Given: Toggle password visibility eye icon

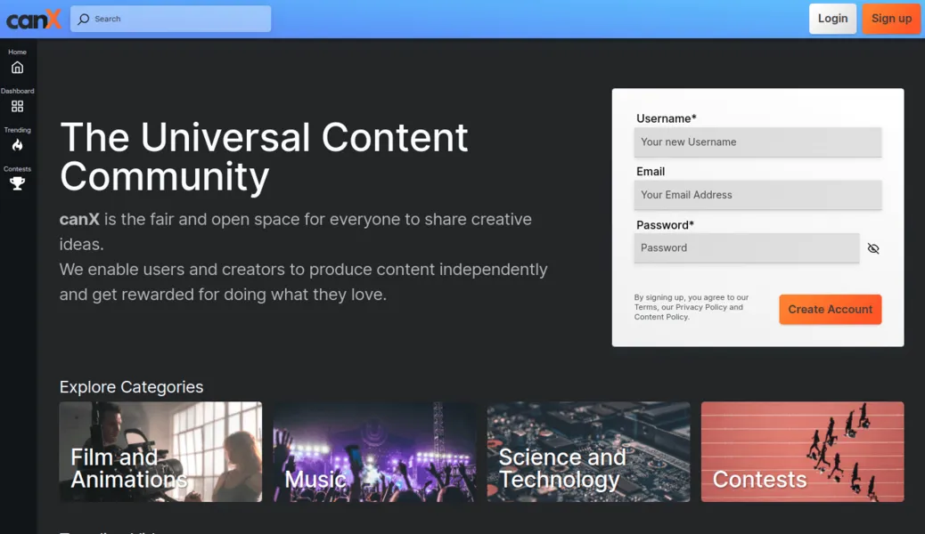Looking at the screenshot, I should (872, 248).
